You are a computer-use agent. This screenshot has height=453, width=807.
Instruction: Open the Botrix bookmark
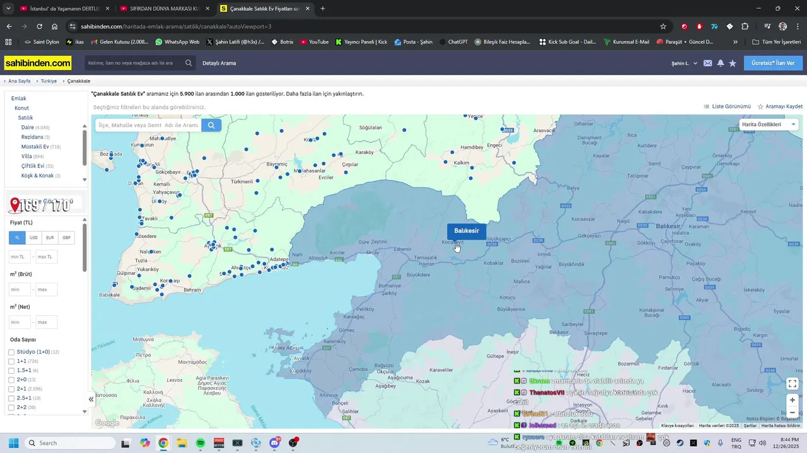tap(282, 42)
